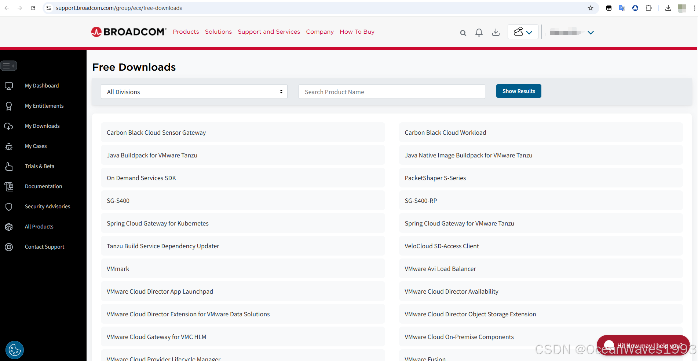The height and width of the screenshot is (361, 698).
Task: Open VMware Cloud Director Object Storage Extension
Action: coord(541,314)
